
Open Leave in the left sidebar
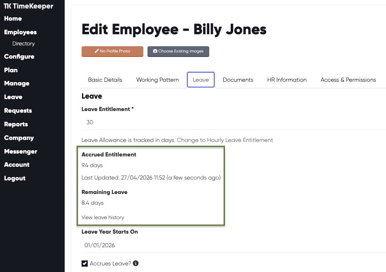tap(13, 97)
